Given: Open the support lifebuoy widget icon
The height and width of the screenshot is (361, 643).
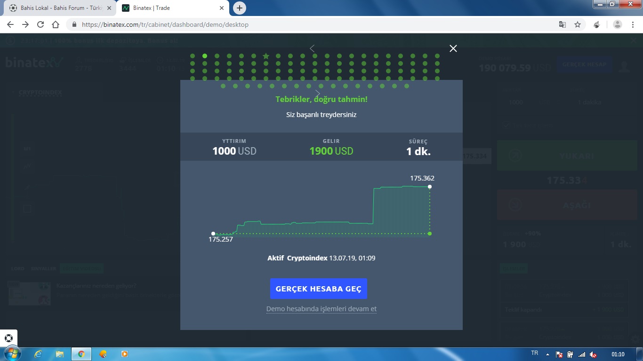Looking at the screenshot, I should coord(8,338).
